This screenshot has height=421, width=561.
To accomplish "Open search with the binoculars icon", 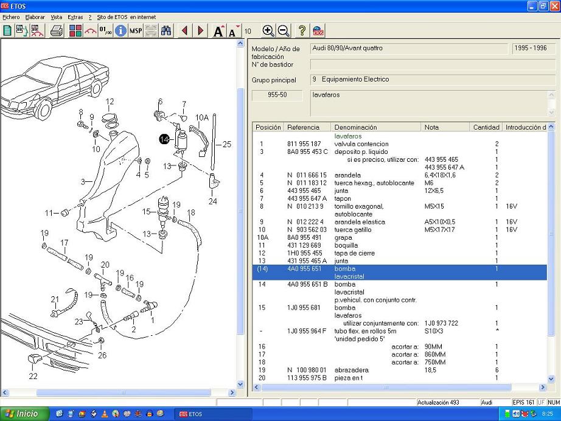I will (x=166, y=31).
